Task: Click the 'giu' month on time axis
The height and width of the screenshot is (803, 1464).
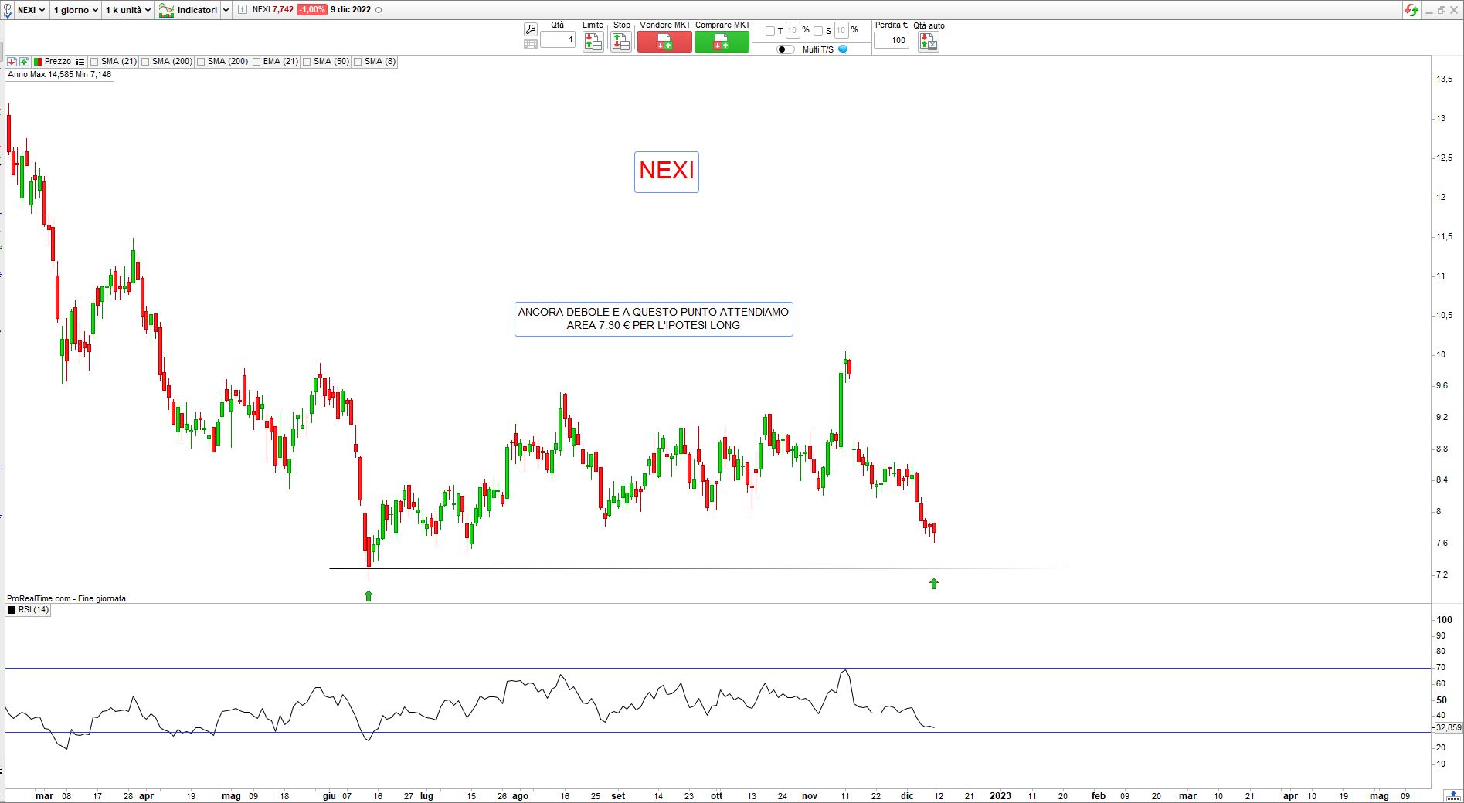Action: pyautogui.click(x=329, y=796)
